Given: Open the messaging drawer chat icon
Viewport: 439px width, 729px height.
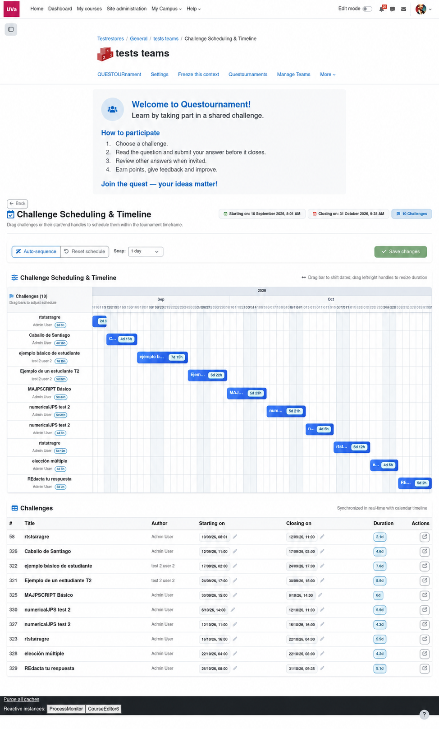Looking at the screenshot, I should [x=393, y=9].
